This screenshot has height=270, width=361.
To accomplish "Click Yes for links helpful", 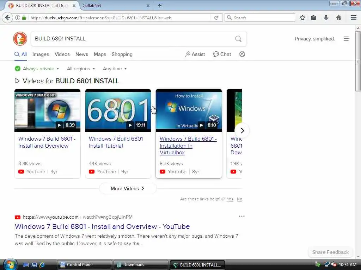I will (230, 199).
